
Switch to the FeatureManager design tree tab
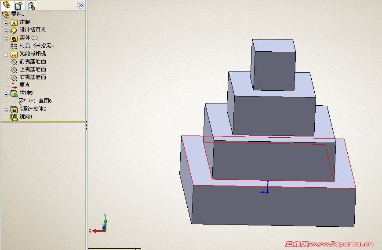tap(7, 5)
